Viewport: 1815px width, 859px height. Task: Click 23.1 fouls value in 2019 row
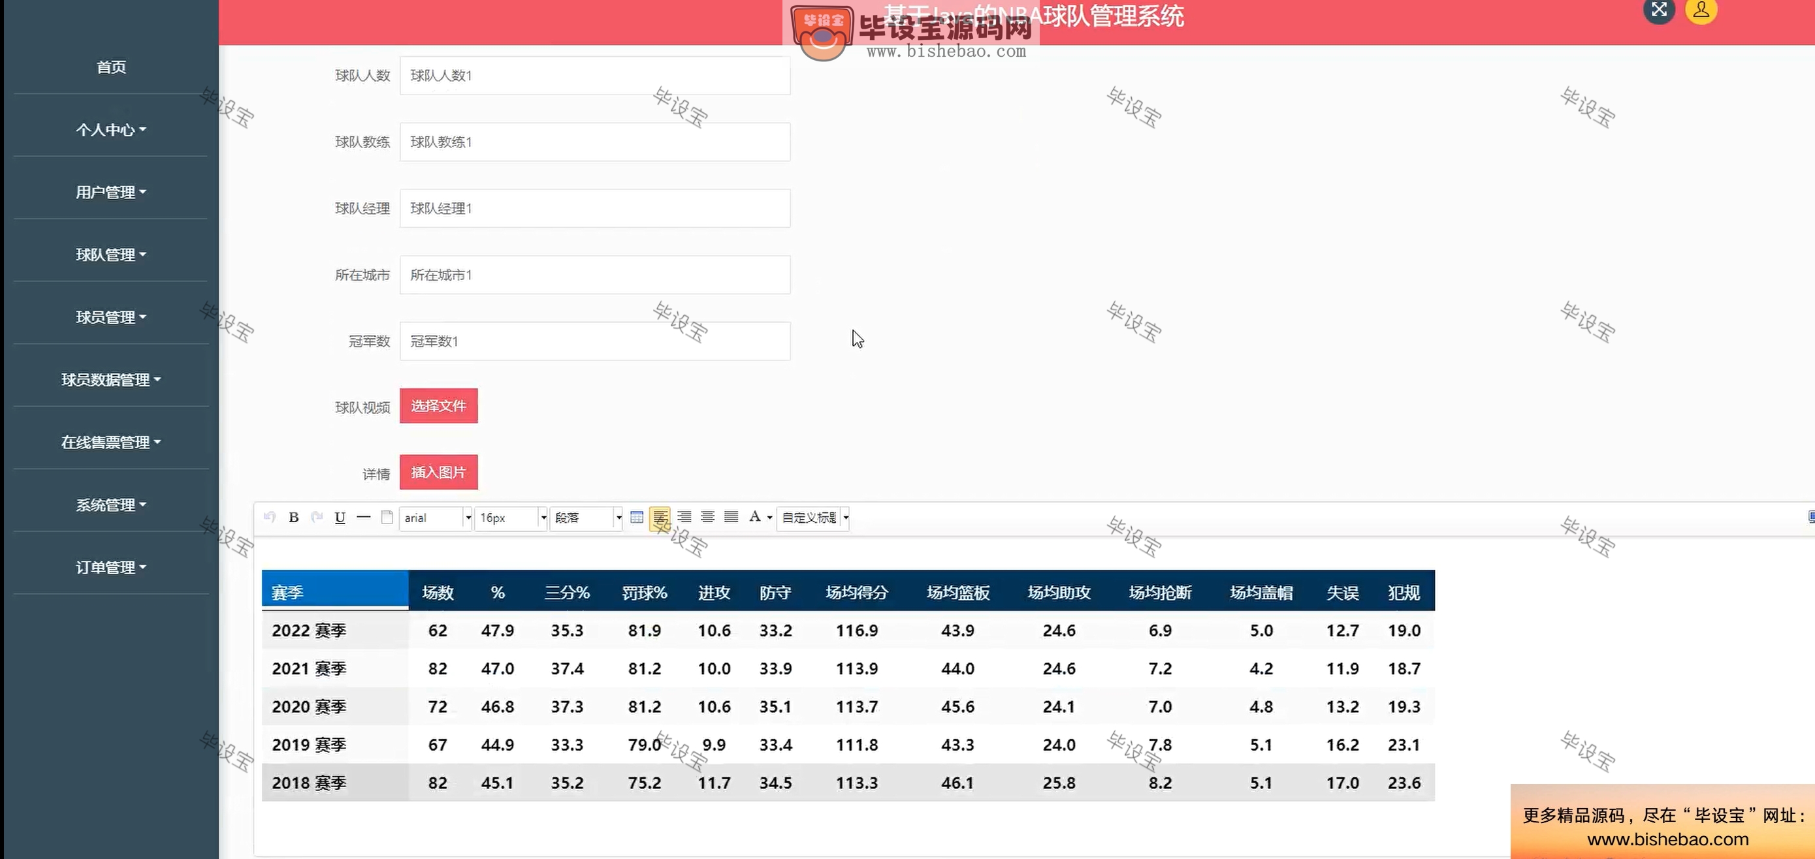1404,745
